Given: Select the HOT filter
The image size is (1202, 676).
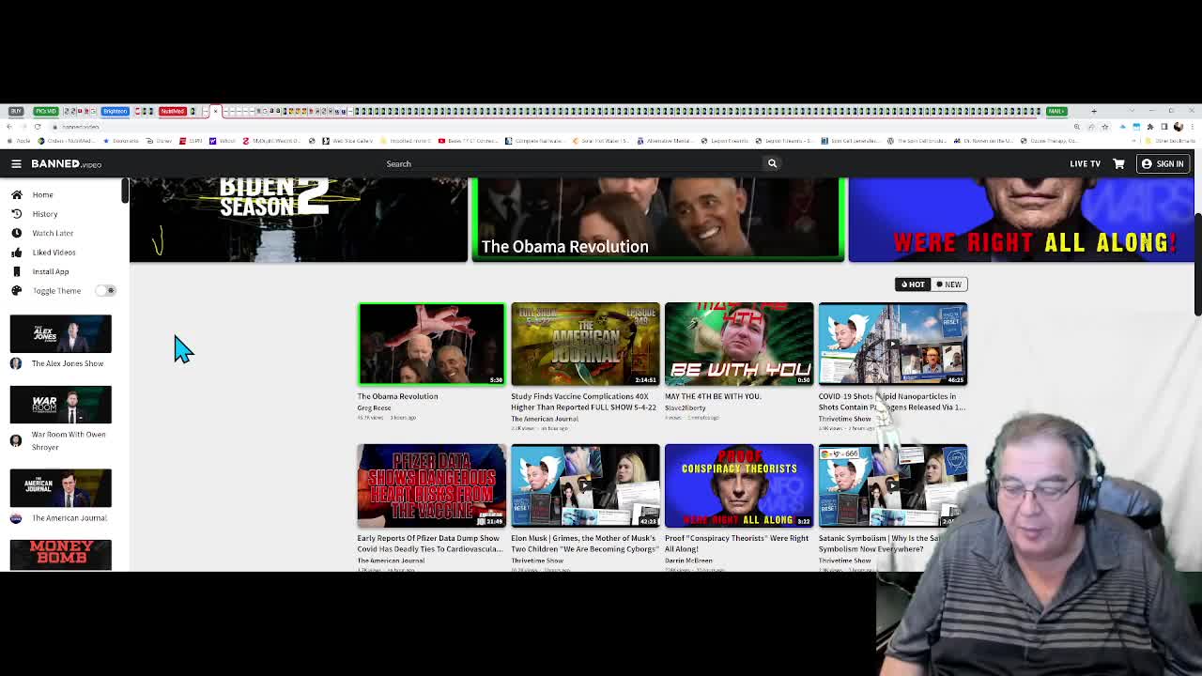Looking at the screenshot, I should (913, 284).
